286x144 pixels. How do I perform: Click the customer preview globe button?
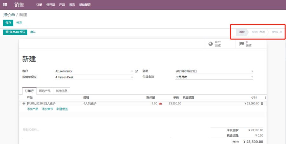(220, 44)
